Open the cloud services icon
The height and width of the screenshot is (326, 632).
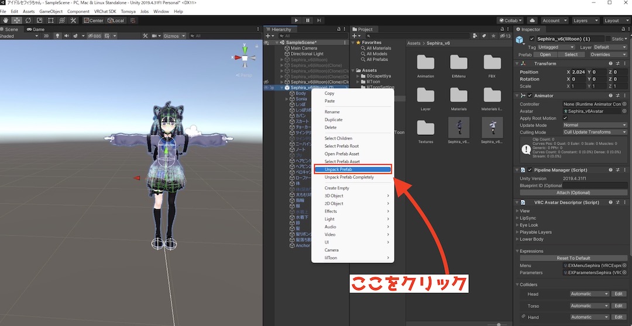[x=531, y=20]
